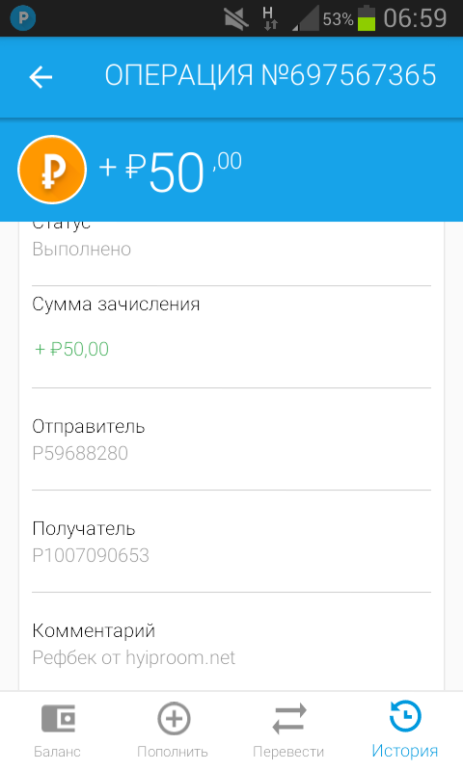Tap the mobile signal strength icon
The width and height of the screenshot is (463, 771).
point(306,18)
